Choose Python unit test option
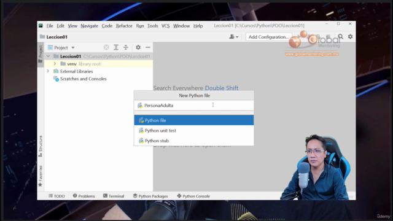The image size is (393, 221). [194, 131]
